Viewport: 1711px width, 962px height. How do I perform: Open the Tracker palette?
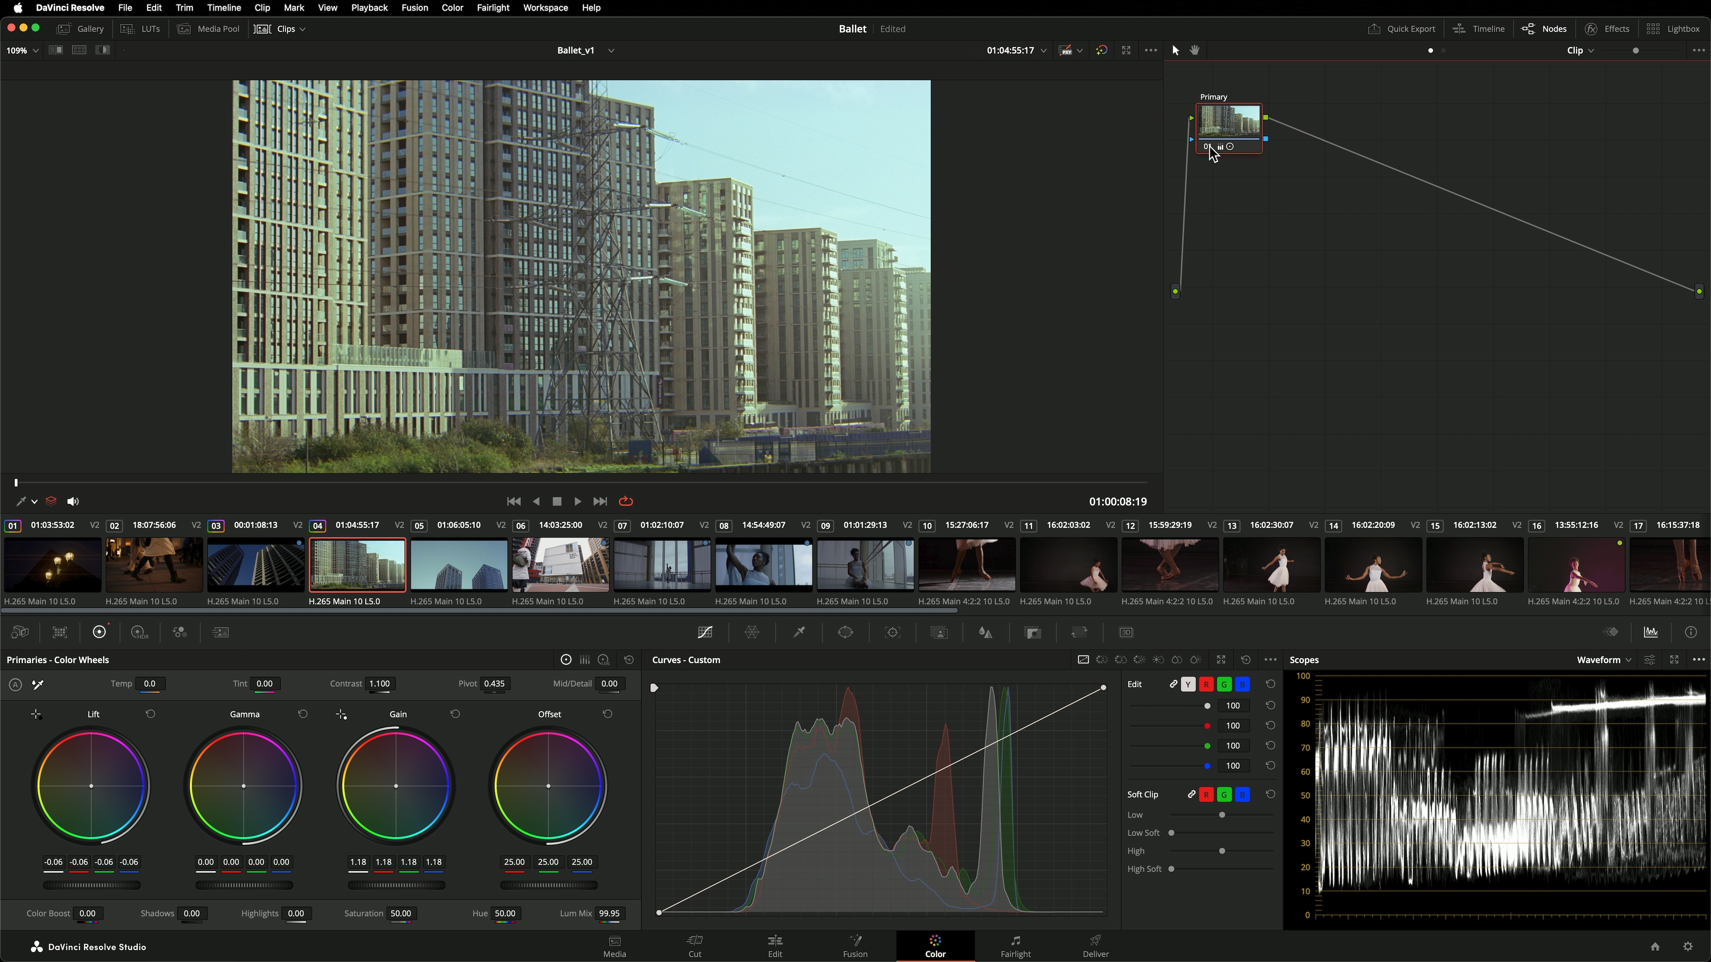coord(892,632)
